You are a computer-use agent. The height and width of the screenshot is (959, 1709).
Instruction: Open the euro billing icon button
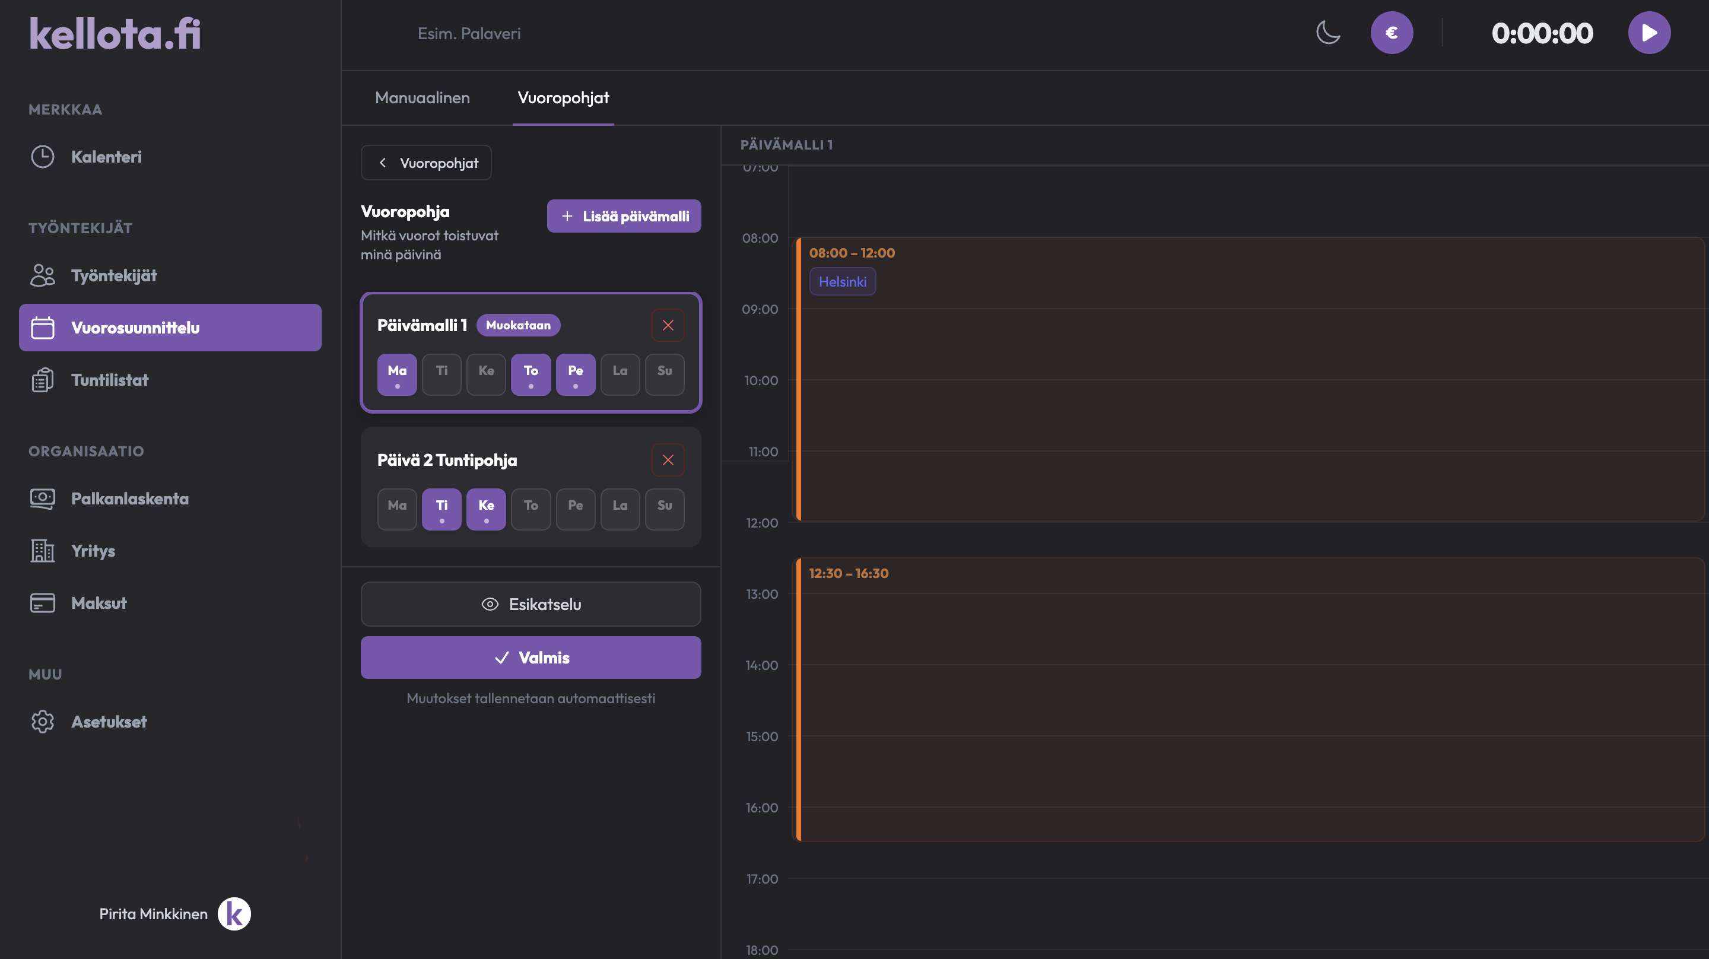pos(1391,33)
